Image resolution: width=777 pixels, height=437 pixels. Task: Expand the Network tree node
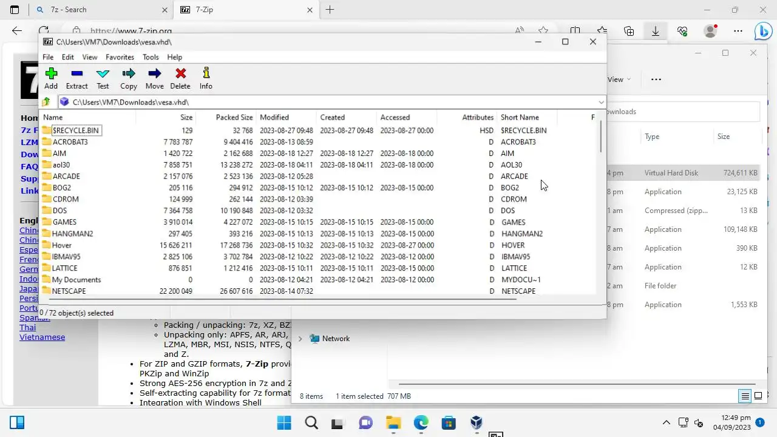point(300,339)
